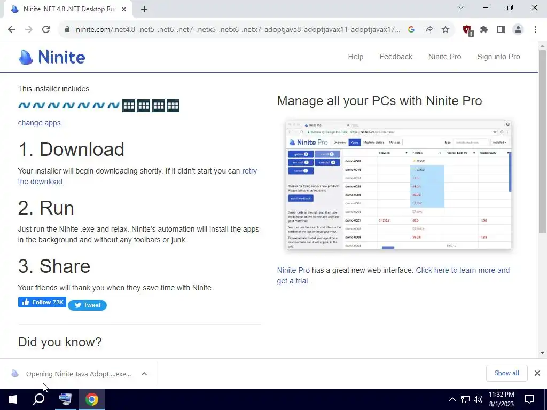Click the Tweet button
Image resolution: width=547 pixels, height=410 pixels.
tap(87, 305)
